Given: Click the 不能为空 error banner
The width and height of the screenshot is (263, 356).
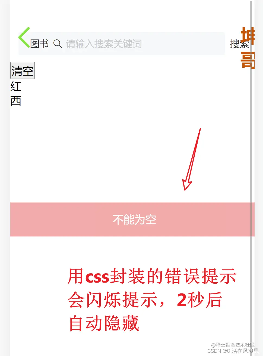Looking at the screenshot, I should tap(132, 219).
